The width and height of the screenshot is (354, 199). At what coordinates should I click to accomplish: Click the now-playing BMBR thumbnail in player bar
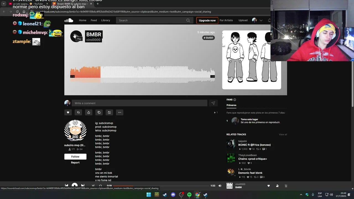230,186
